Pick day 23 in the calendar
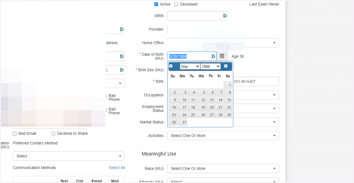The width and height of the screenshot is (354, 183). 173,115
